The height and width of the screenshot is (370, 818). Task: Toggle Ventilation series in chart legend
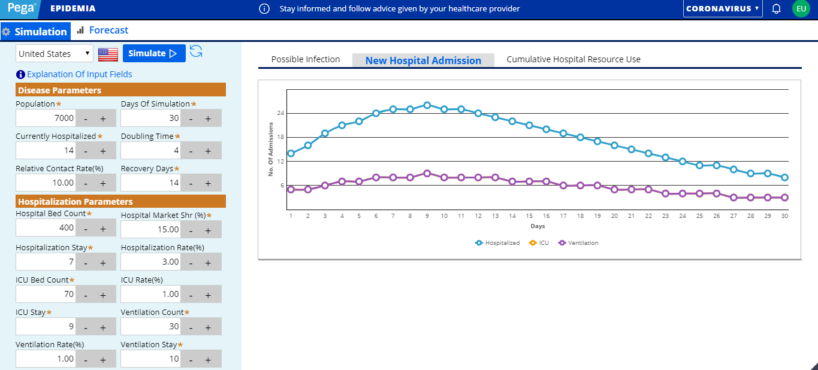(x=578, y=243)
